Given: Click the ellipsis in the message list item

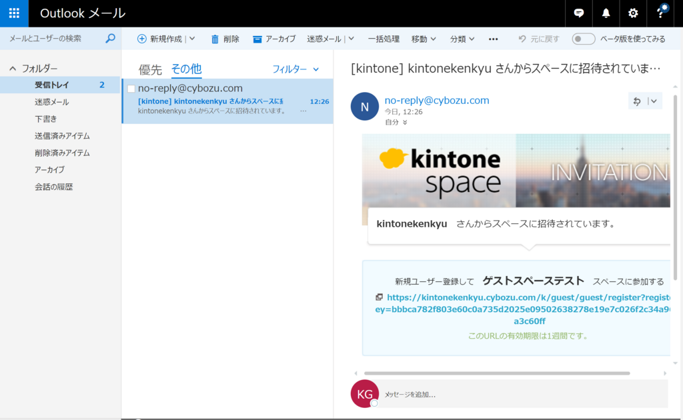Looking at the screenshot, I should pyautogui.click(x=303, y=111).
